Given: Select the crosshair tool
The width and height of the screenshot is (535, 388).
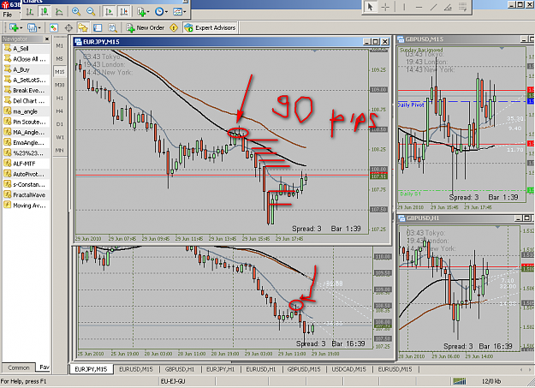Looking at the screenshot, I should pos(385,7).
